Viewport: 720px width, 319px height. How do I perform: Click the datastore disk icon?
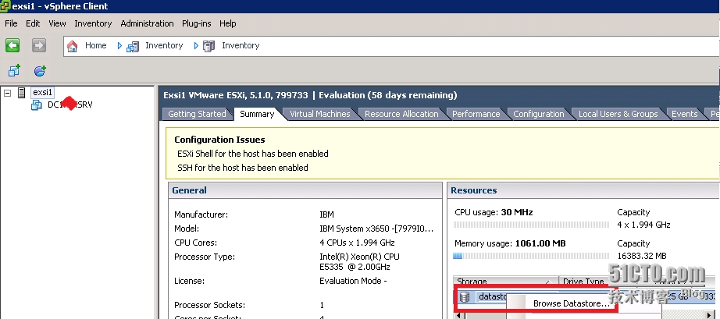[464, 296]
